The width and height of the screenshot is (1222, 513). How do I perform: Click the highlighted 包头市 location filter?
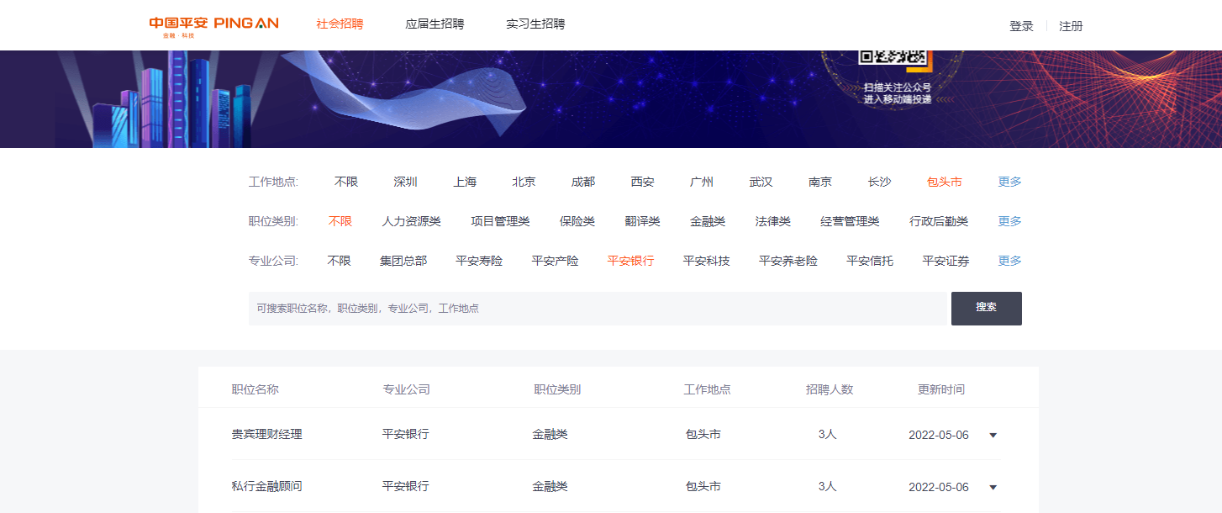[945, 182]
